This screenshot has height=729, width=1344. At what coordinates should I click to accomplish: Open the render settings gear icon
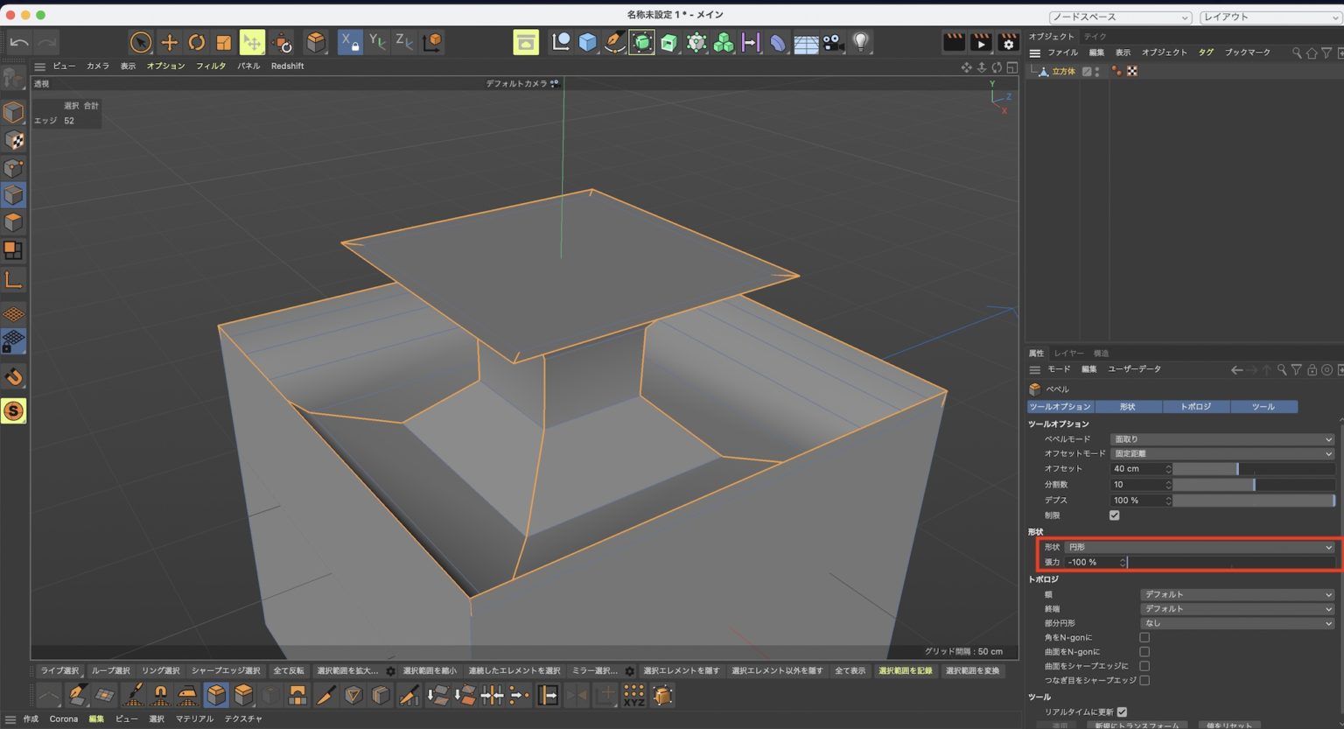click(x=1010, y=41)
